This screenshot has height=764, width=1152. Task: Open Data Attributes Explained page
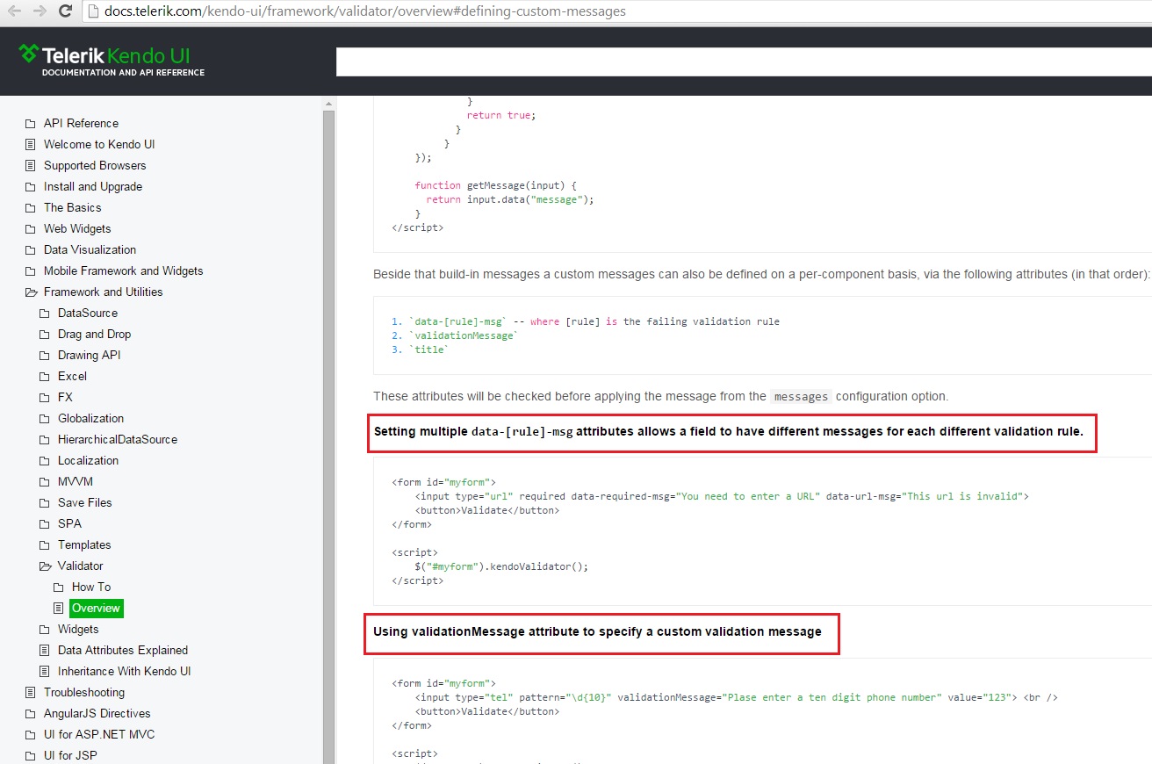pos(123,651)
